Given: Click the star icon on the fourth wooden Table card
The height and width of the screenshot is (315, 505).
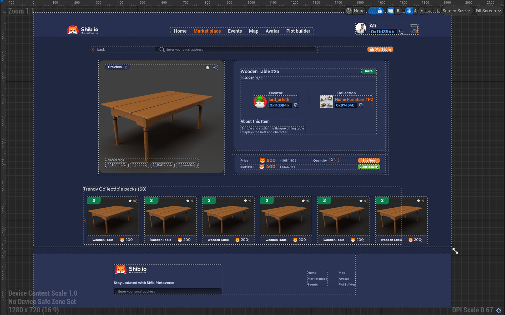Looking at the screenshot, I should coord(303,201).
